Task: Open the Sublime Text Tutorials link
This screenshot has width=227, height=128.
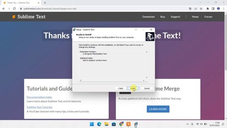Action: 39,107
